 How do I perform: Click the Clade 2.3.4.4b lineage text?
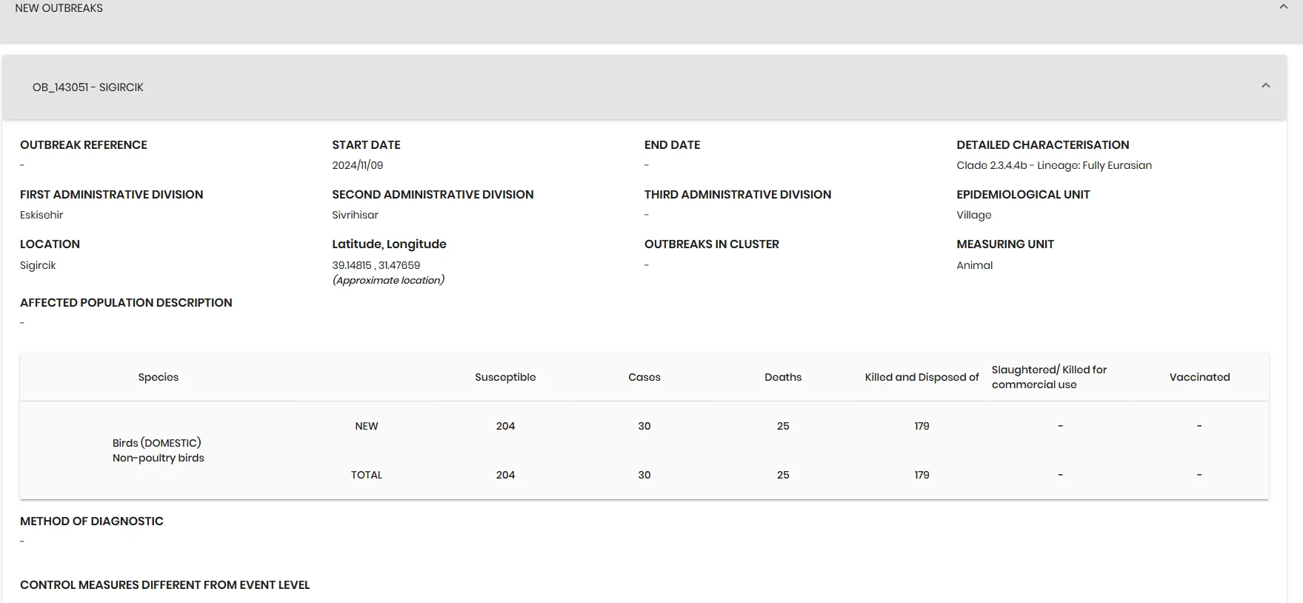click(1054, 165)
